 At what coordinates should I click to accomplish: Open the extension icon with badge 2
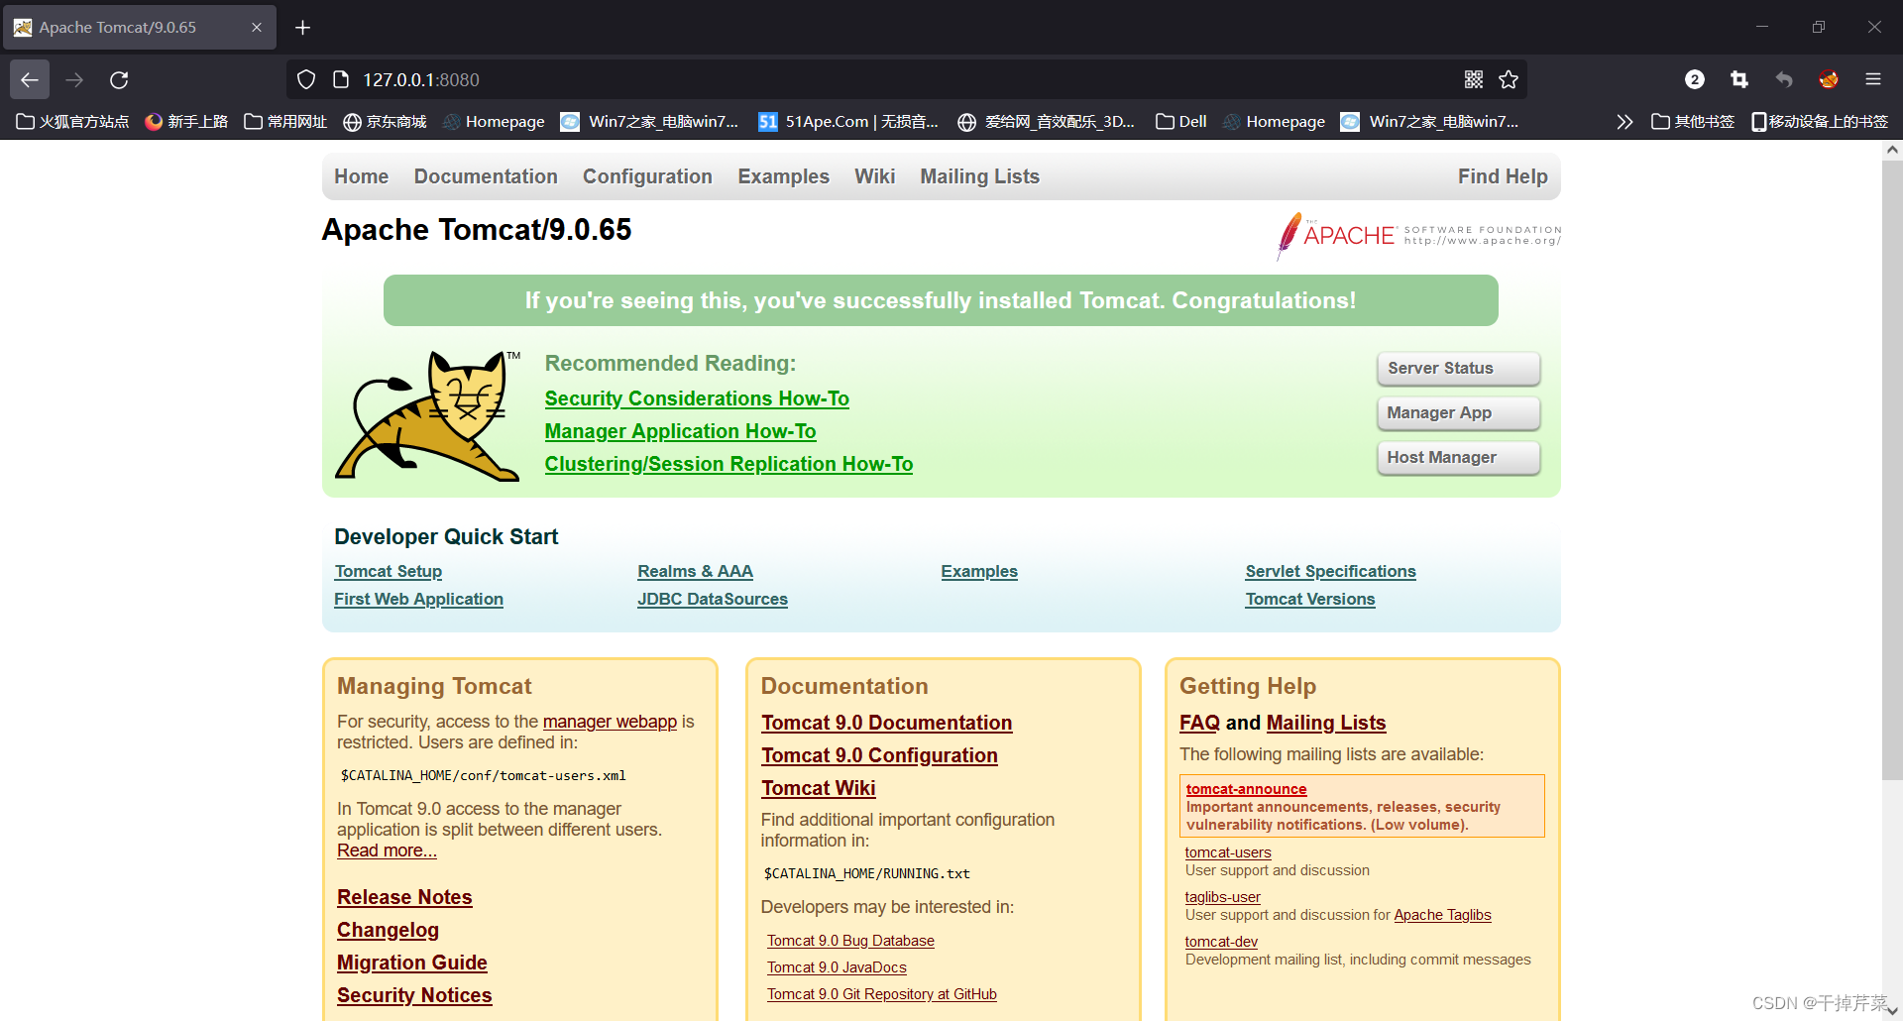click(1695, 79)
